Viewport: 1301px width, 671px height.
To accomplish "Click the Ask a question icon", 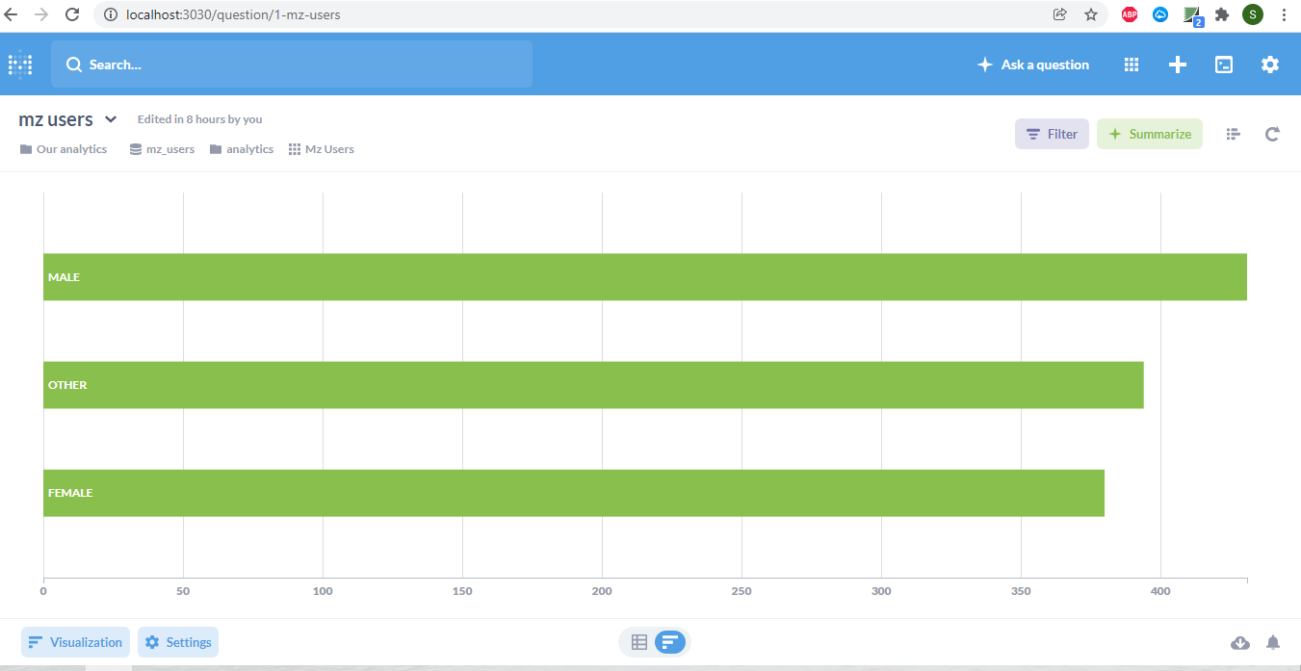I will (x=1032, y=64).
